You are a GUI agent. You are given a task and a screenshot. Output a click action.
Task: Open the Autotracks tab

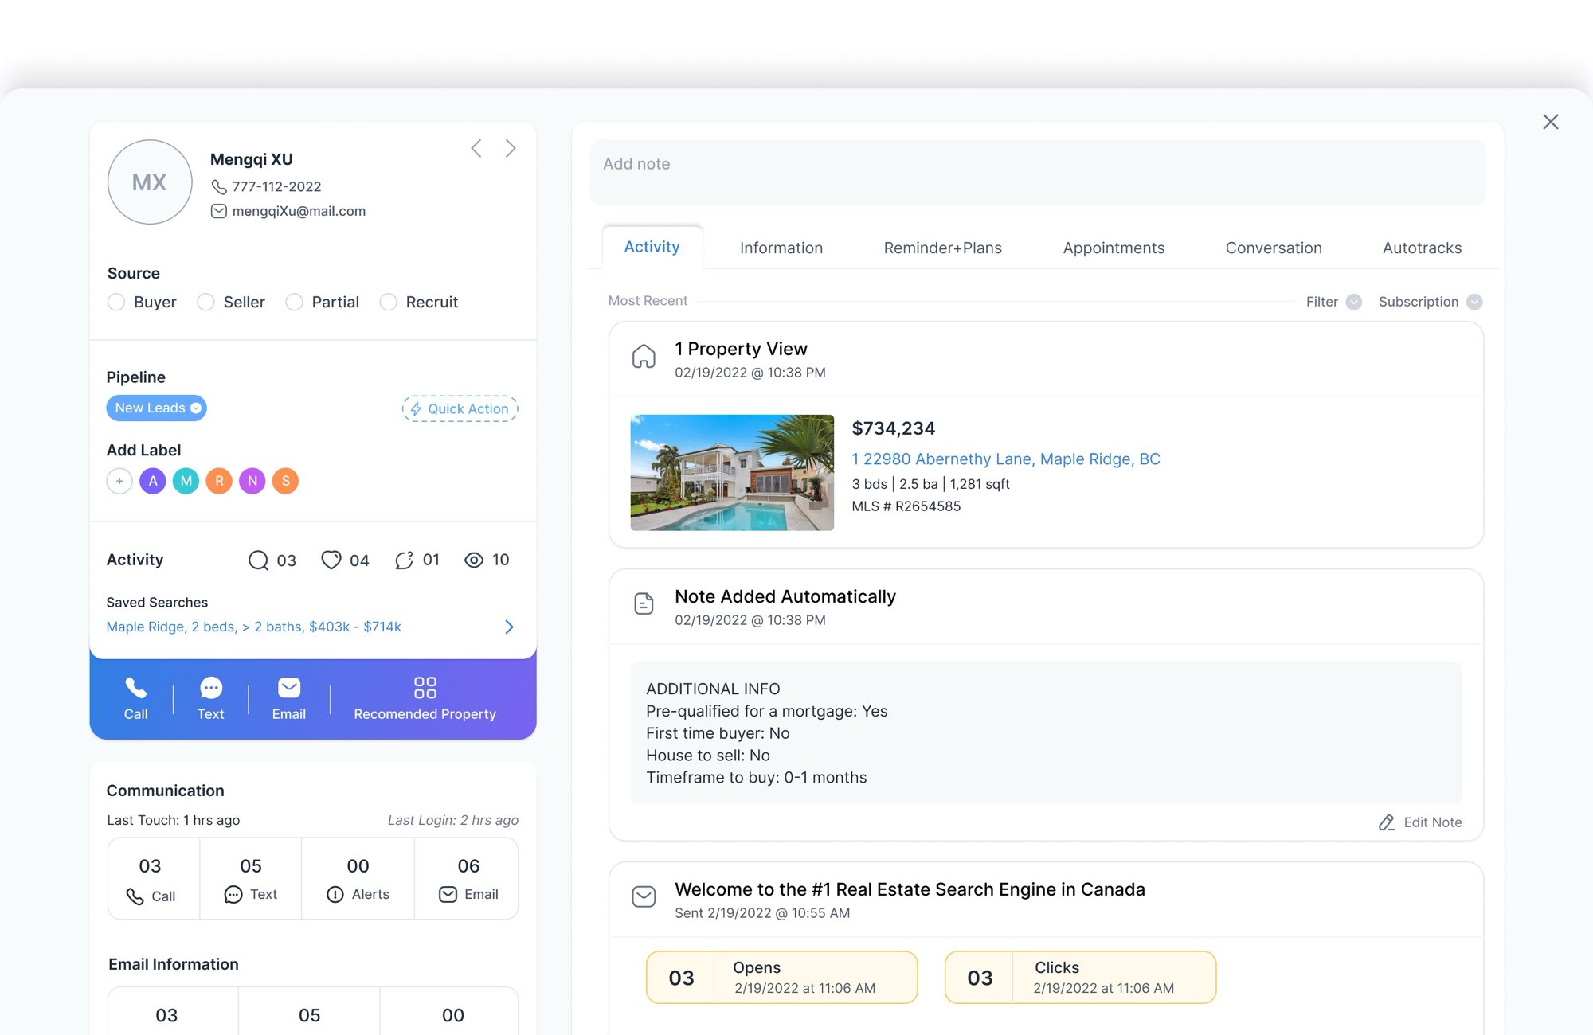pyautogui.click(x=1423, y=248)
